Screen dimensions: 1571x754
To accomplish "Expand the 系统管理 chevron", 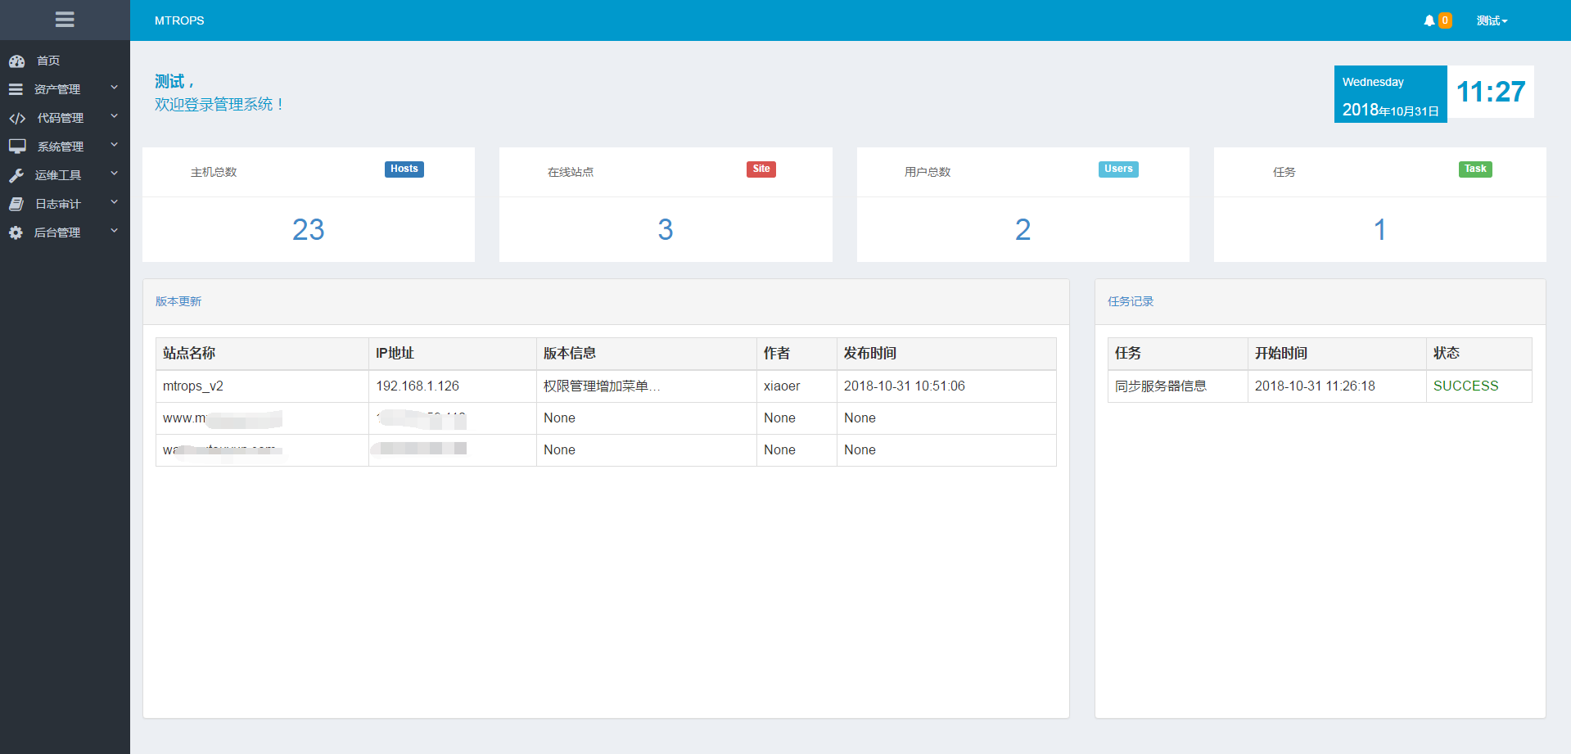I will pos(115,145).
